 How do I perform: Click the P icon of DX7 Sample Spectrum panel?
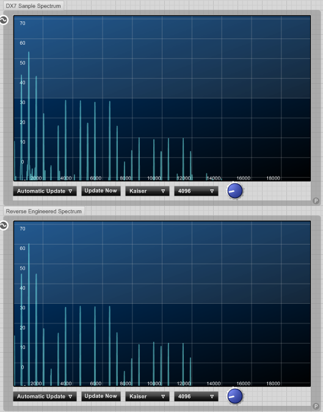point(316,200)
